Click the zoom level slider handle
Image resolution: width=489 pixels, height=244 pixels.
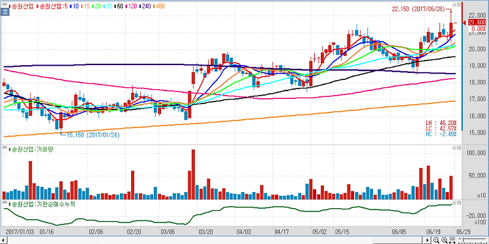coord(463,239)
